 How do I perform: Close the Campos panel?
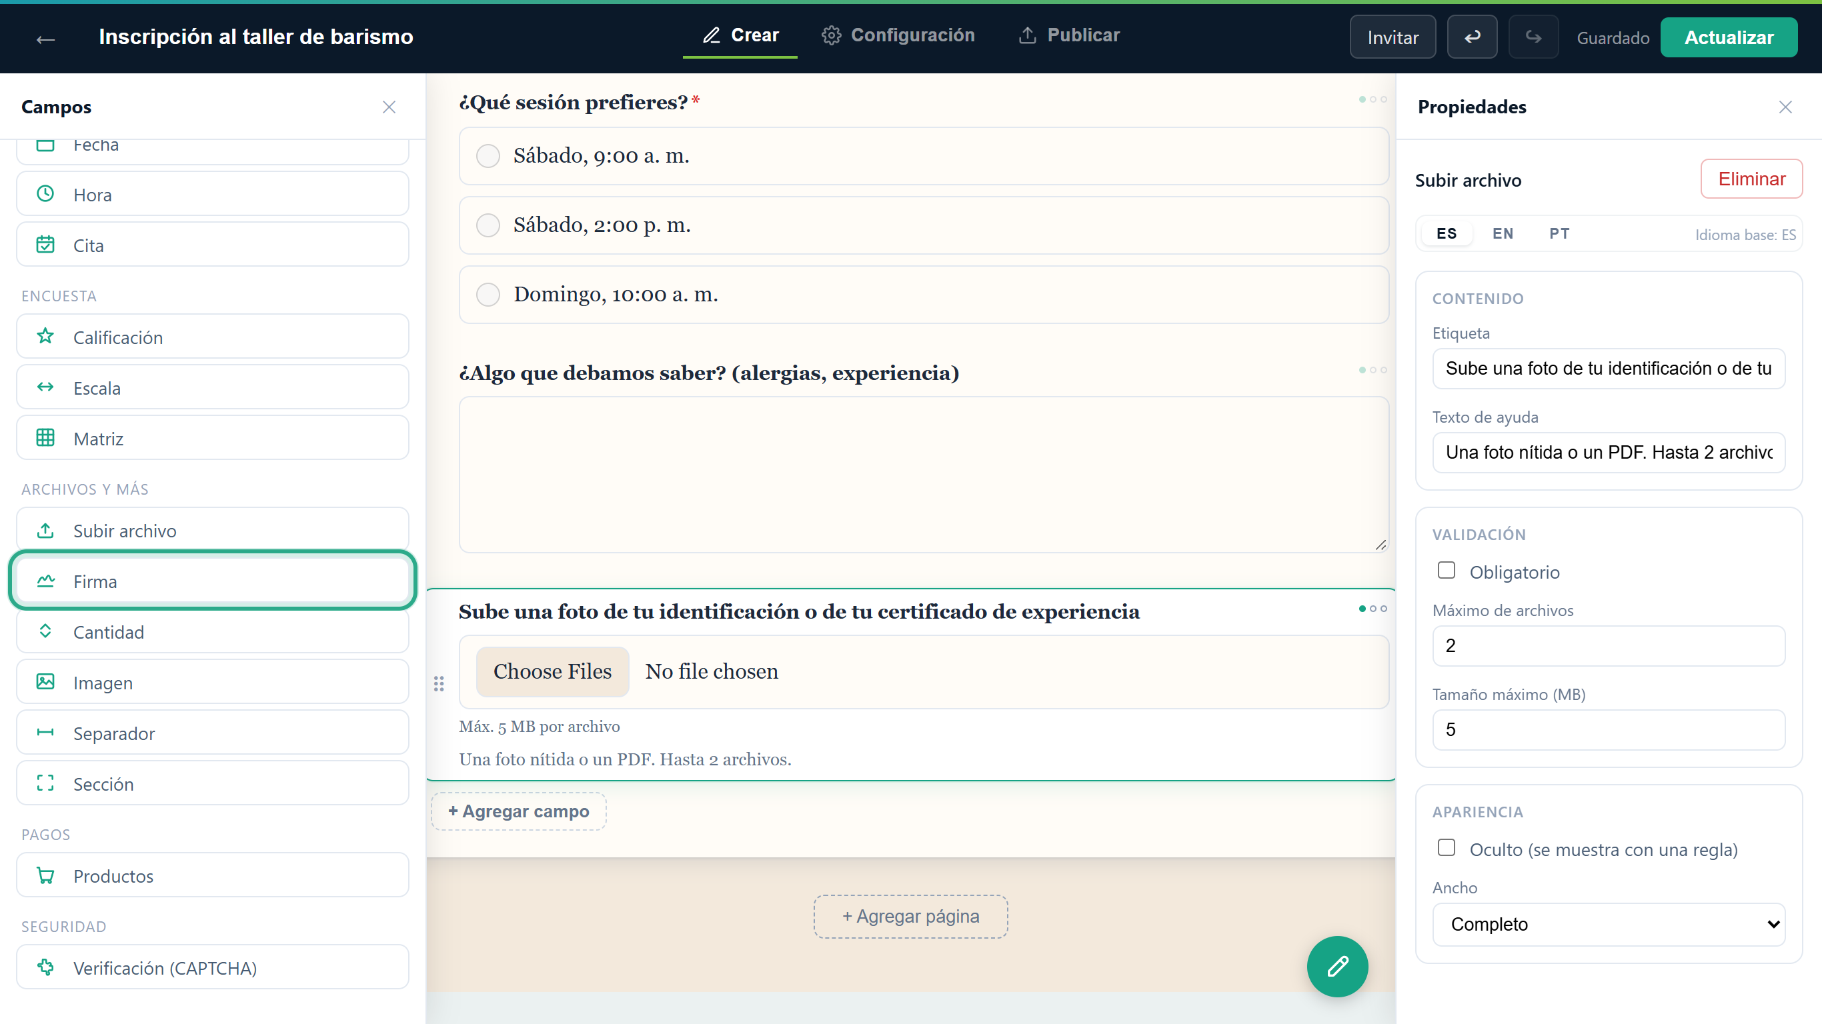pos(389,107)
